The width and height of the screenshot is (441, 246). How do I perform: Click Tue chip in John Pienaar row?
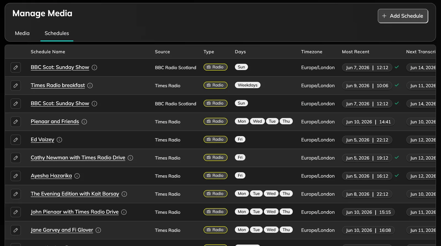point(256,212)
